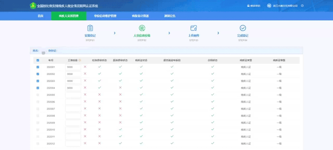This screenshot has height=150, width=333.
Task: Open the 通知公告 nav tab
Action: [170, 16]
